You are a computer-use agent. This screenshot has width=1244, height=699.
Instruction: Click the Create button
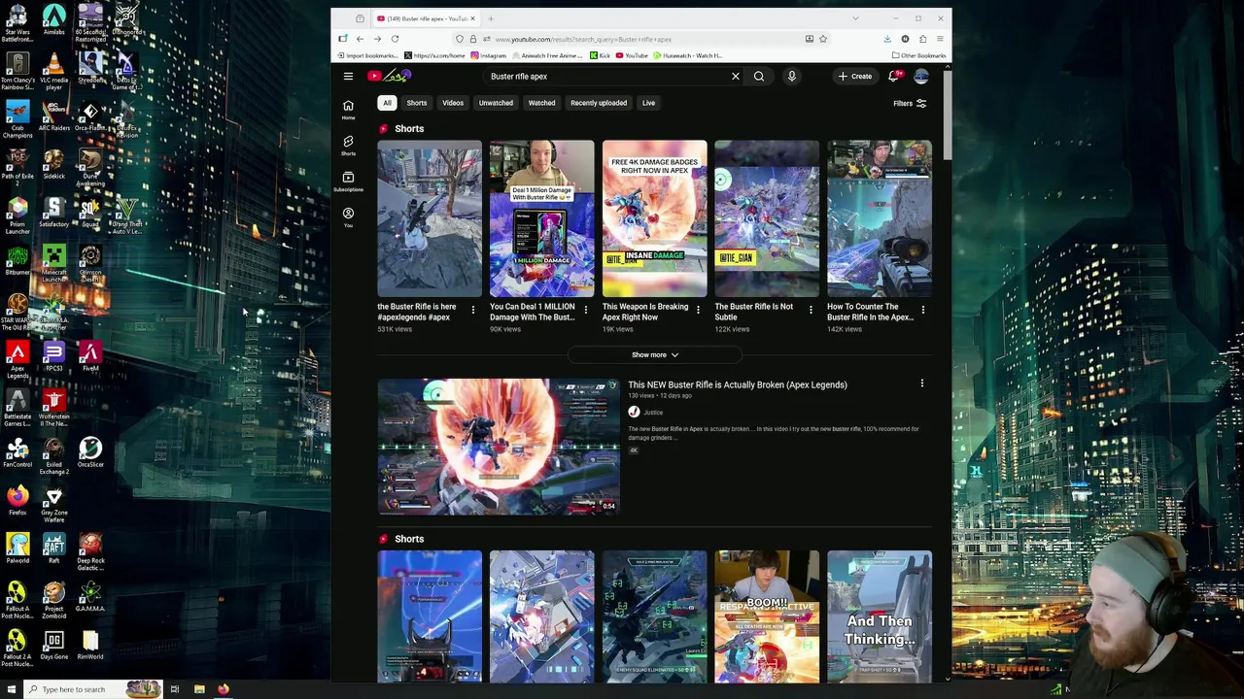pos(855,76)
